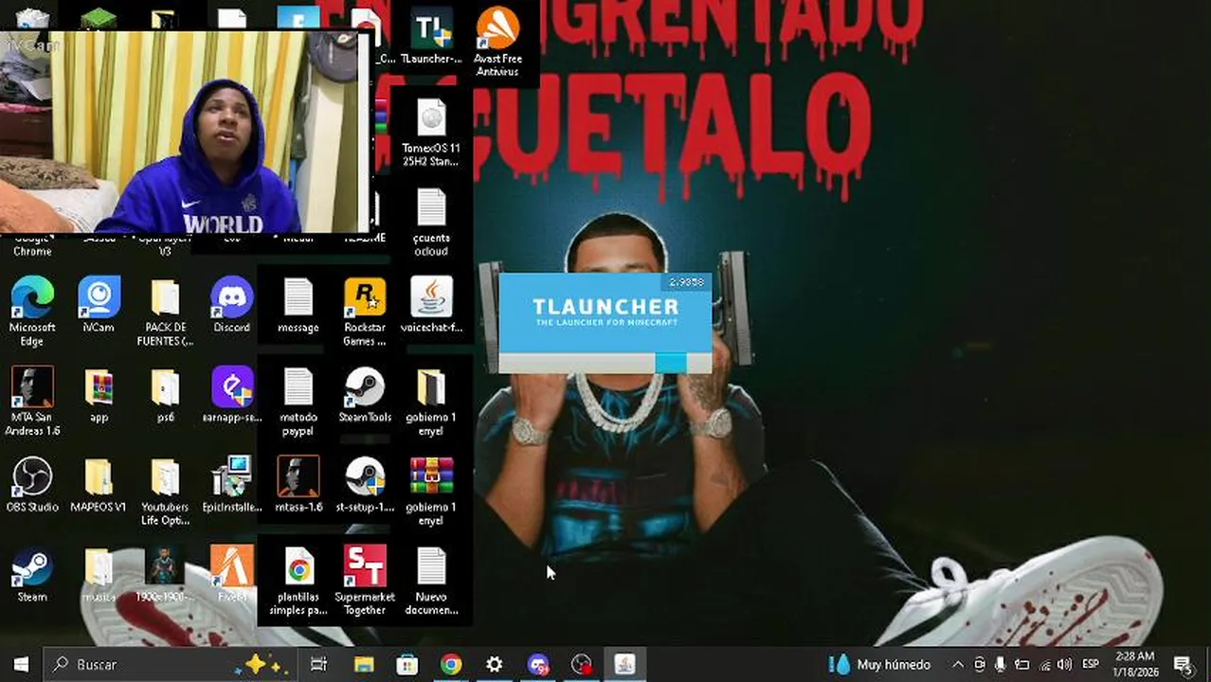1211x682 pixels.
Task: Switch to the Java TLauncher taskbar item
Action: 624,665
